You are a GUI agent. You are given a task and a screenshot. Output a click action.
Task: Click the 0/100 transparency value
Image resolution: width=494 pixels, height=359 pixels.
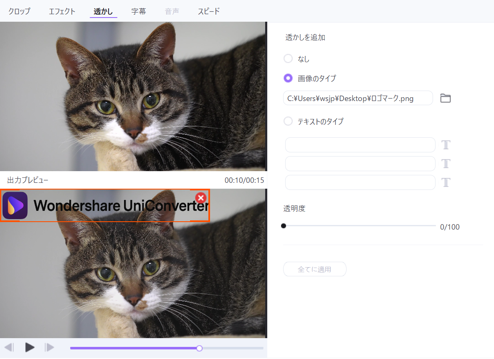[450, 227]
